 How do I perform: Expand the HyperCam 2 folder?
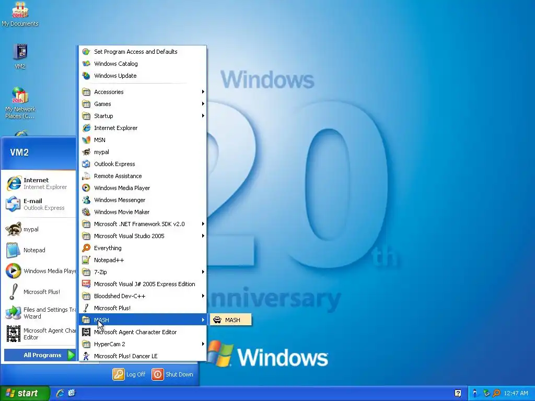pos(143,344)
